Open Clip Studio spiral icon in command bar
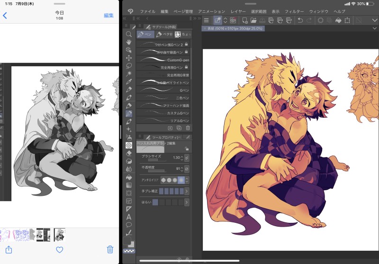379x264 pixels. [x=233, y=20]
